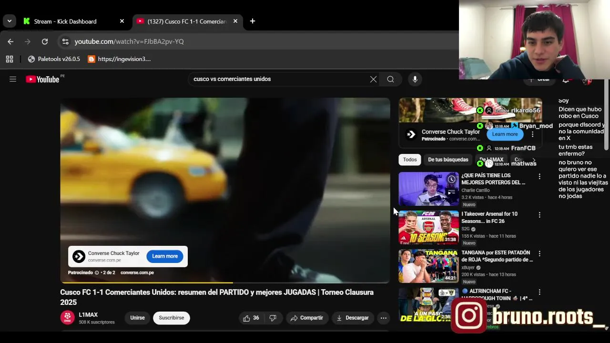The width and height of the screenshot is (610, 343).
Task: Open the I Takeover Arsenal video title
Action: [x=489, y=218]
